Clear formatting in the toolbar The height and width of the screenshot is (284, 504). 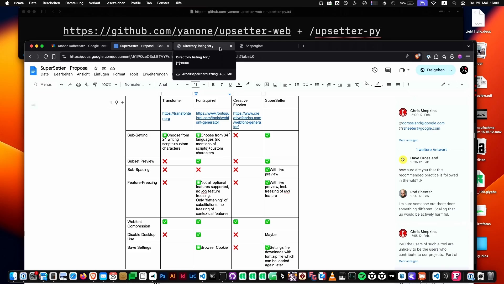357,85
